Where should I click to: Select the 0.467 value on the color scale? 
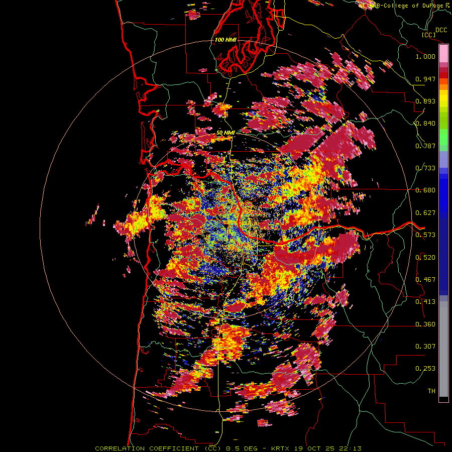tap(425, 280)
